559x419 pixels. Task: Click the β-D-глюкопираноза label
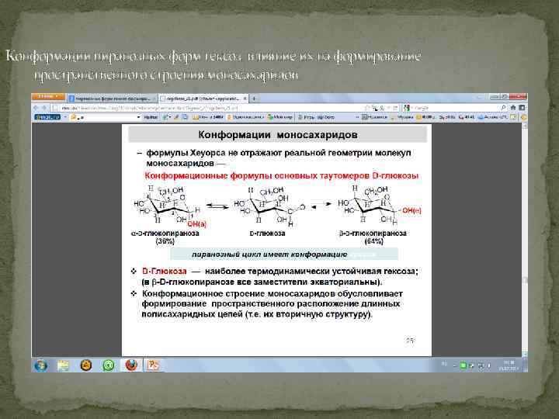(373, 234)
